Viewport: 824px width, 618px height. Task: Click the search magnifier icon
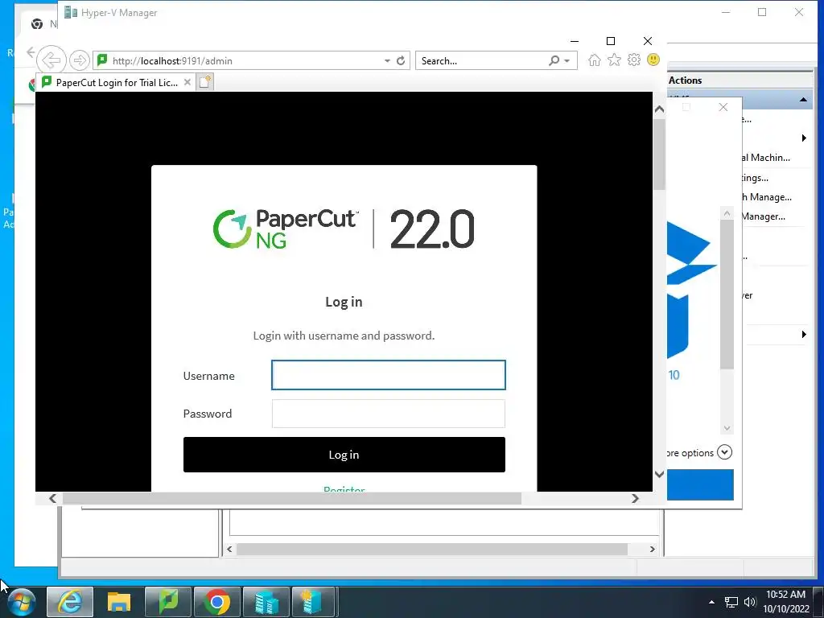[554, 60]
